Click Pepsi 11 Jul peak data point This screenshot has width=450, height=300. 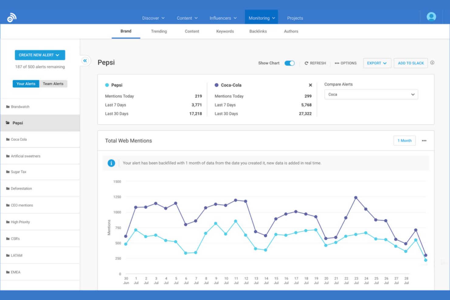(x=236, y=221)
